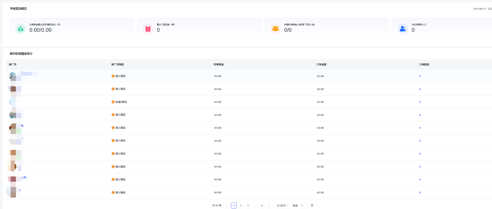Click the level badge beside 新增4等级
The height and width of the screenshot is (209, 492).
click(x=113, y=102)
